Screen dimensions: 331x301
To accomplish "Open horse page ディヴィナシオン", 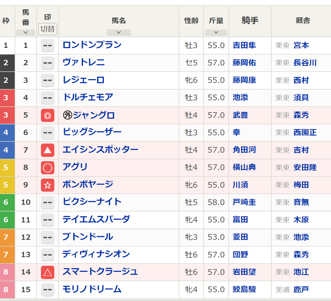I will point(96,254).
